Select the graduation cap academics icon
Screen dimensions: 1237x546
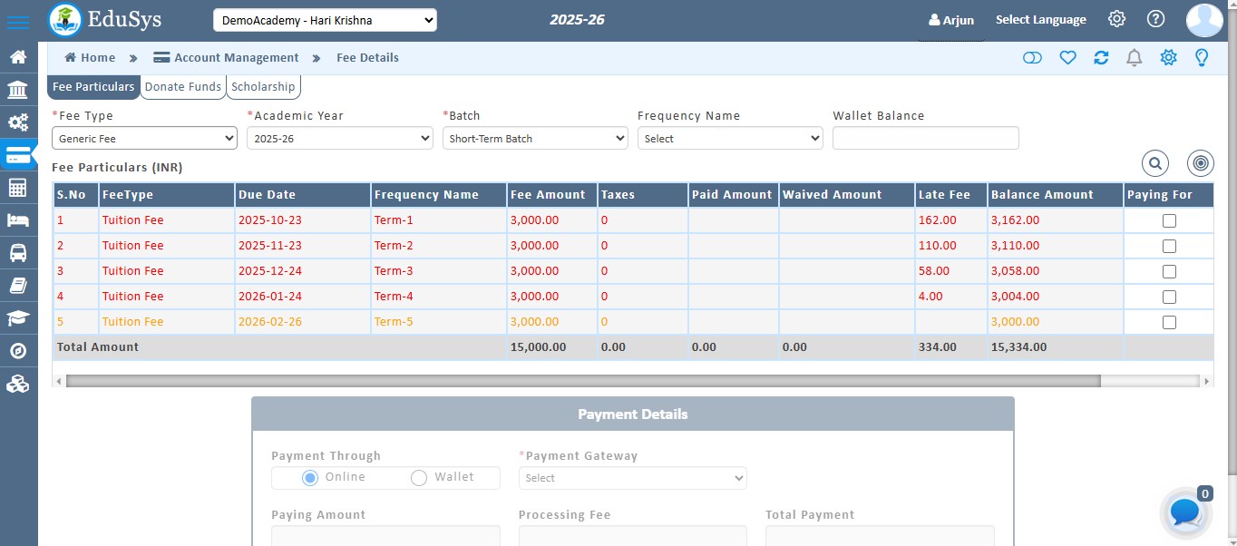[18, 317]
